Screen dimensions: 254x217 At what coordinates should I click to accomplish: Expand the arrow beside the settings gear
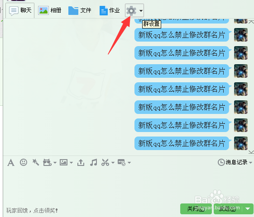(x=141, y=11)
